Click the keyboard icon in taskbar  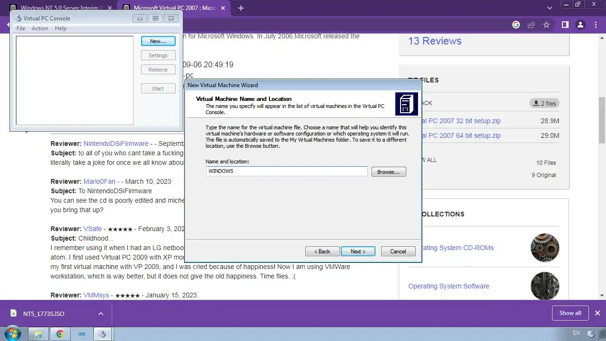[x=81, y=334]
